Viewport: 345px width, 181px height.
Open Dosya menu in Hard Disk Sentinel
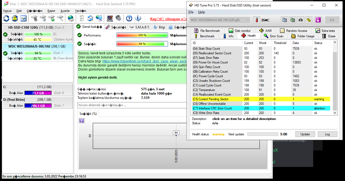[x=7, y=11]
